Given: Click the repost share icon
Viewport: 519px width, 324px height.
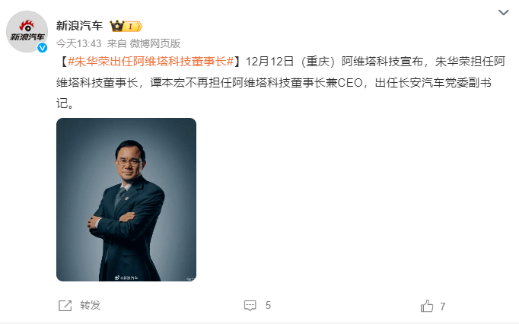Looking at the screenshot, I should point(65,306).
